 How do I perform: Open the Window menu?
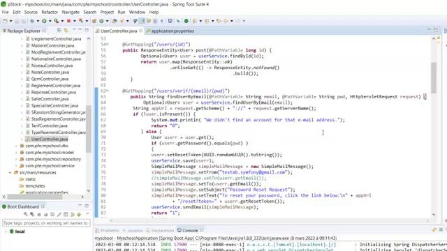click(x=137, y=13)
